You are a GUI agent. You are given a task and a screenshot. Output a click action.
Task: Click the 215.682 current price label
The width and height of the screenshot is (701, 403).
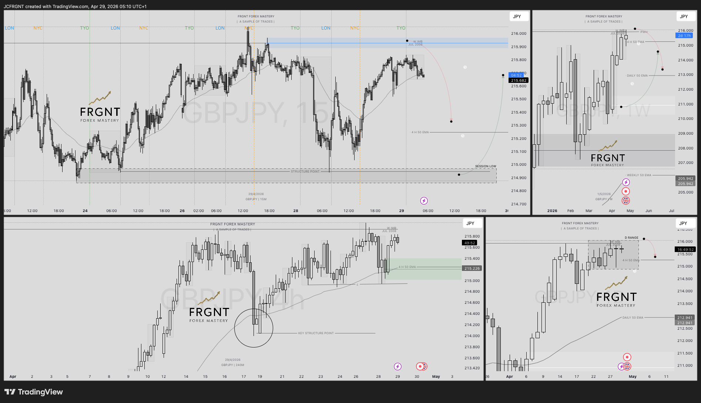click(x=519, y=80)
